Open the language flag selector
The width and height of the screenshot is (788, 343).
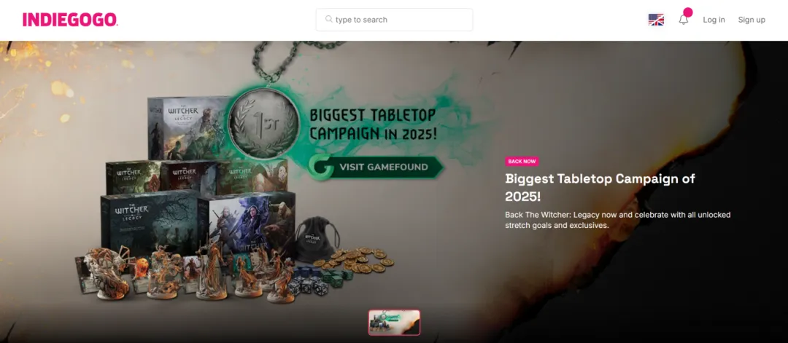tap(656, 20)
